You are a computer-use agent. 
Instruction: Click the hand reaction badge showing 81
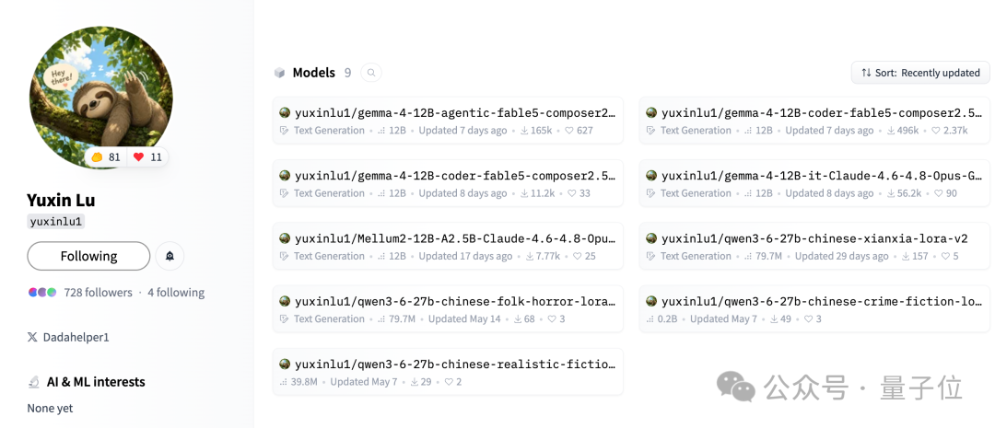(x=106, y=157)
